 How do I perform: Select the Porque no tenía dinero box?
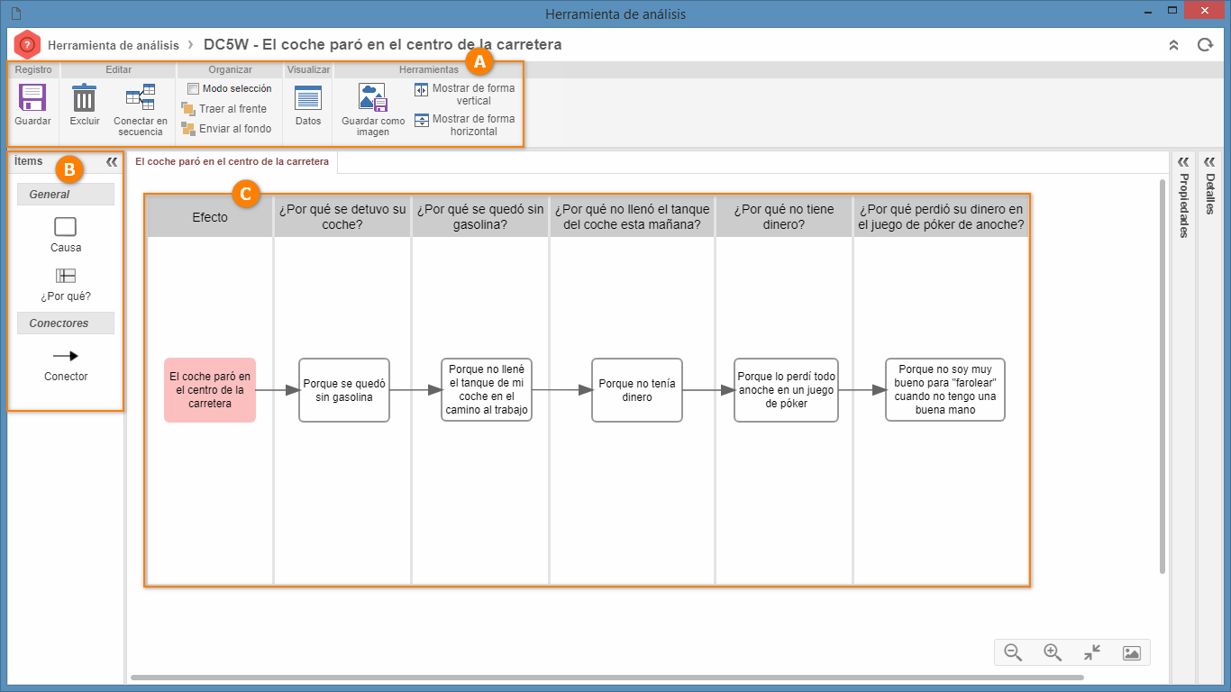click(x=637, y=390)
